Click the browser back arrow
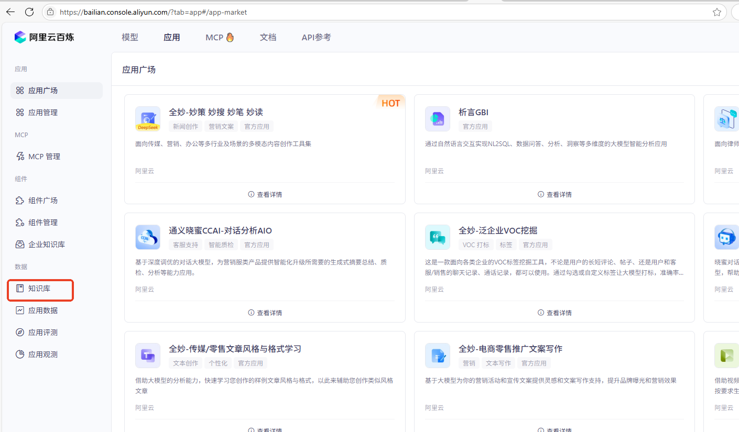The height and width of the screenshot is (432, 739). click(10, 12)
